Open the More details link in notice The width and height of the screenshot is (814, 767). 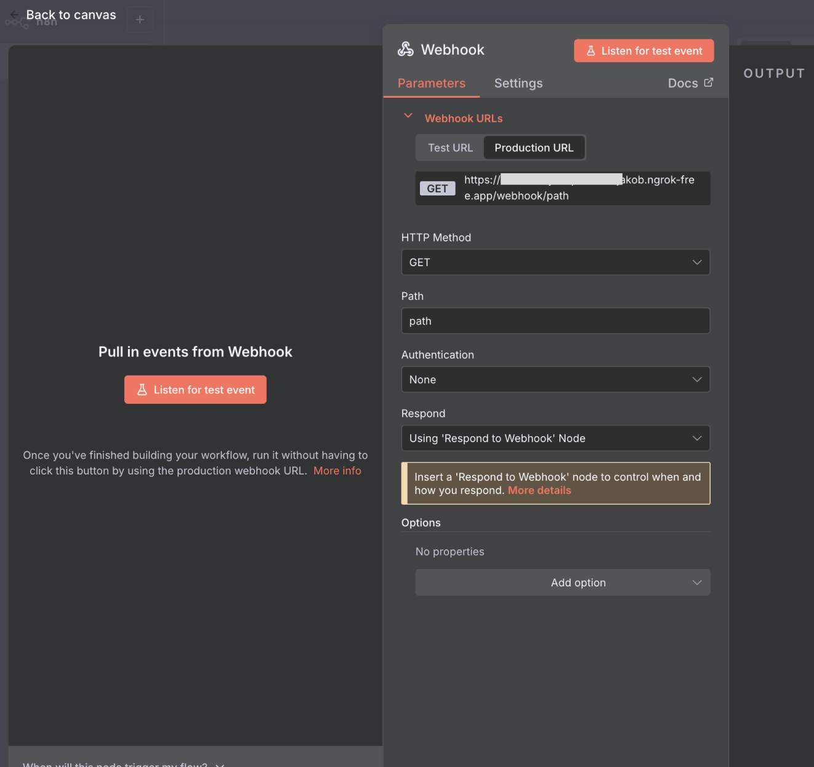[539, 490]
